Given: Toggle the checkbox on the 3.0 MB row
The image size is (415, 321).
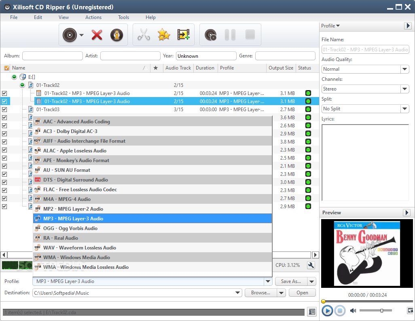Looking at the screenshot, I should tap(4, 182).
